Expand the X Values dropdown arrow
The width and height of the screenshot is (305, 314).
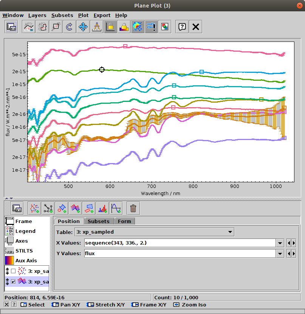click(280, 243)
